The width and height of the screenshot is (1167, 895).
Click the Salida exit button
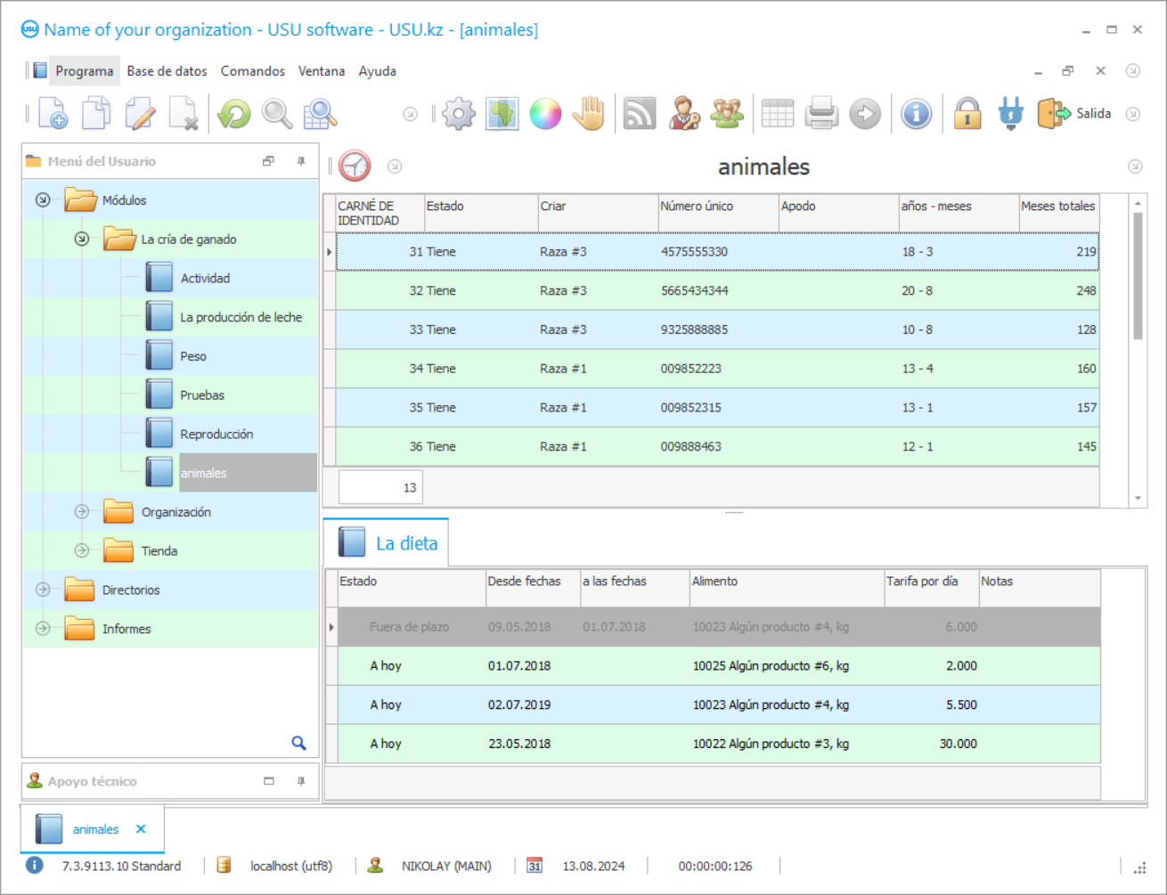1074,114
